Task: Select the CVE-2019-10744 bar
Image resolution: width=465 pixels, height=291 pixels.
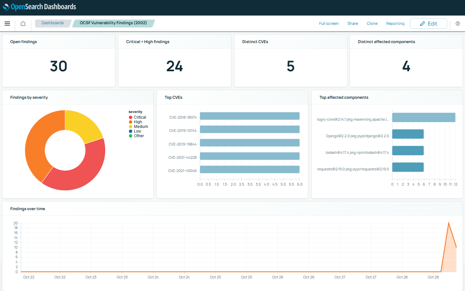Action: (x=250, y=129)
